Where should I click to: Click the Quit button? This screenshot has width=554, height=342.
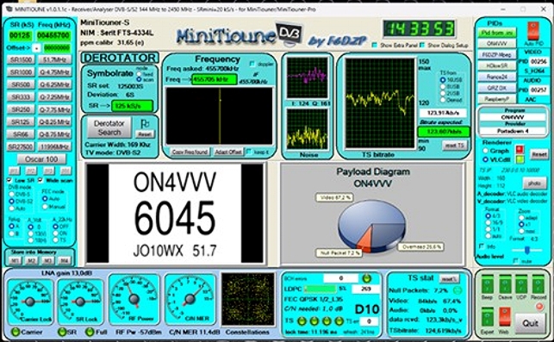(531, 322)
